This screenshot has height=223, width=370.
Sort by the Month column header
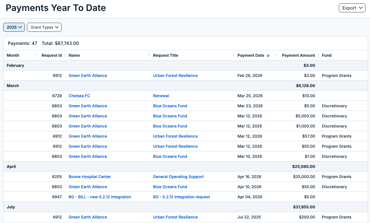[13, 55]
